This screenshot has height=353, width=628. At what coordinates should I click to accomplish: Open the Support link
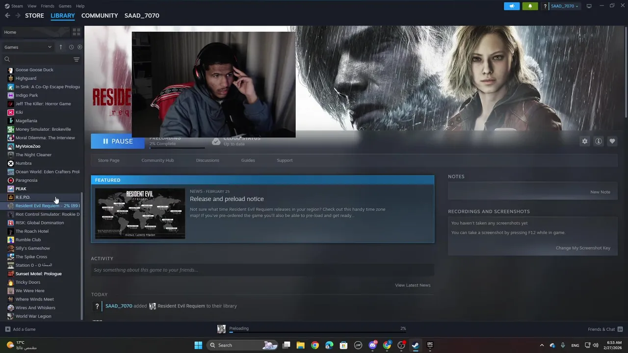[x=285, y=160]
